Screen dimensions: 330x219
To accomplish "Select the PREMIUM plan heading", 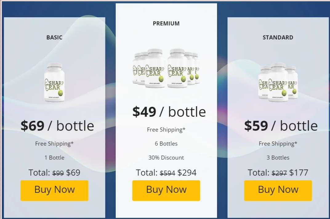I will 166,23.
